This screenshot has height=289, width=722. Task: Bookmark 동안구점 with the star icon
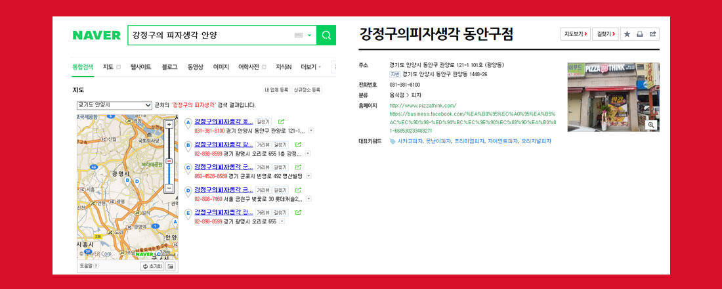[627, 34]
